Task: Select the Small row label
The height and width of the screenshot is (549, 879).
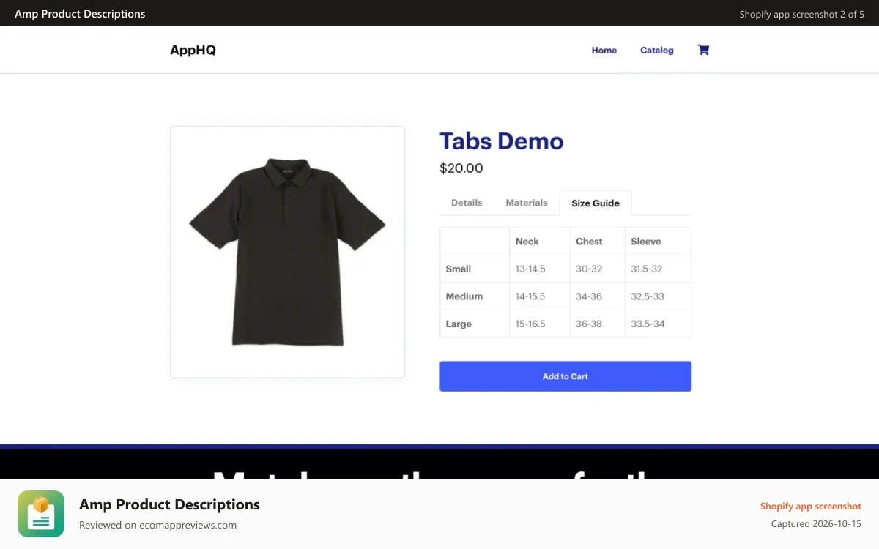Action: [x=459, y=269]
